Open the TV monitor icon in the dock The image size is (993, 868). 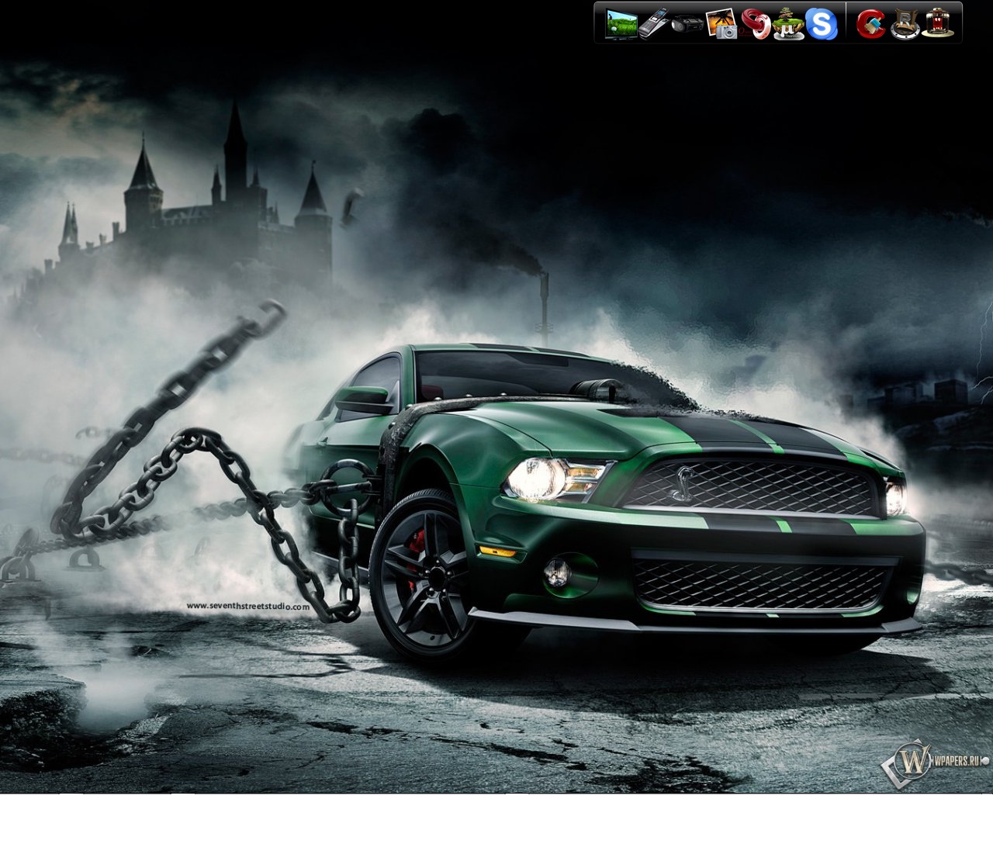[621, 23]
